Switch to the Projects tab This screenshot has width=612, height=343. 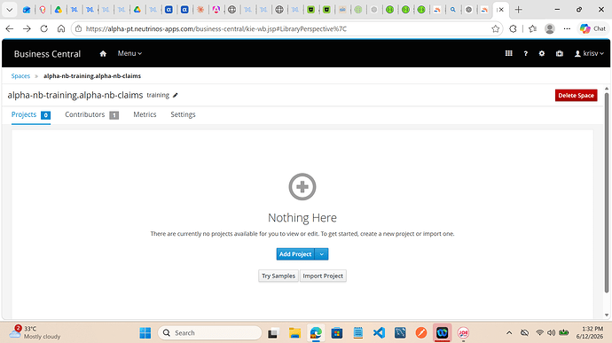pos(31,114)
